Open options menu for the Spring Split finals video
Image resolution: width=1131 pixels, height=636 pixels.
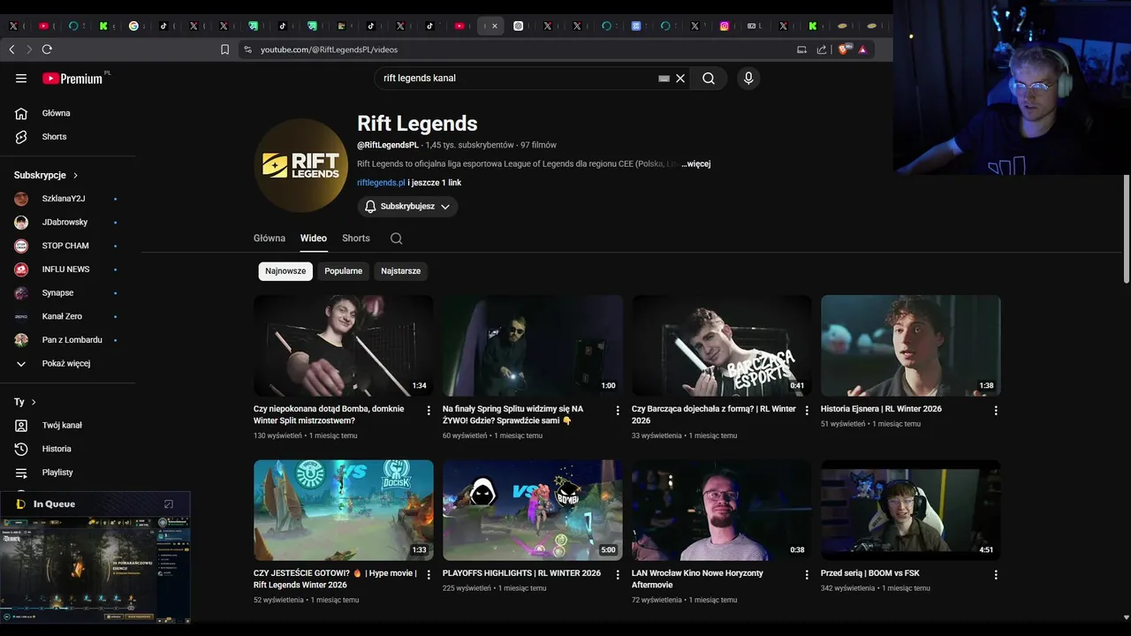(618, 411)
